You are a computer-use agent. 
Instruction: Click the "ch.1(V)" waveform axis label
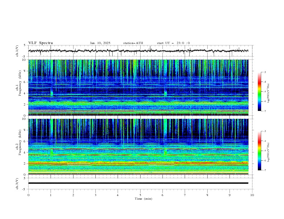click(x=17, y=51)
